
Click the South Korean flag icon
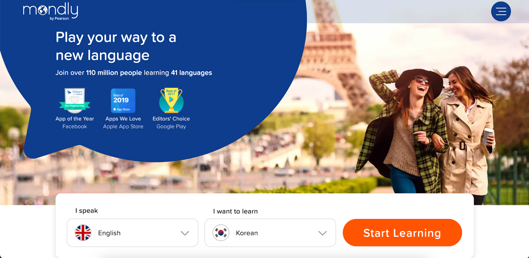click(221, 233)
